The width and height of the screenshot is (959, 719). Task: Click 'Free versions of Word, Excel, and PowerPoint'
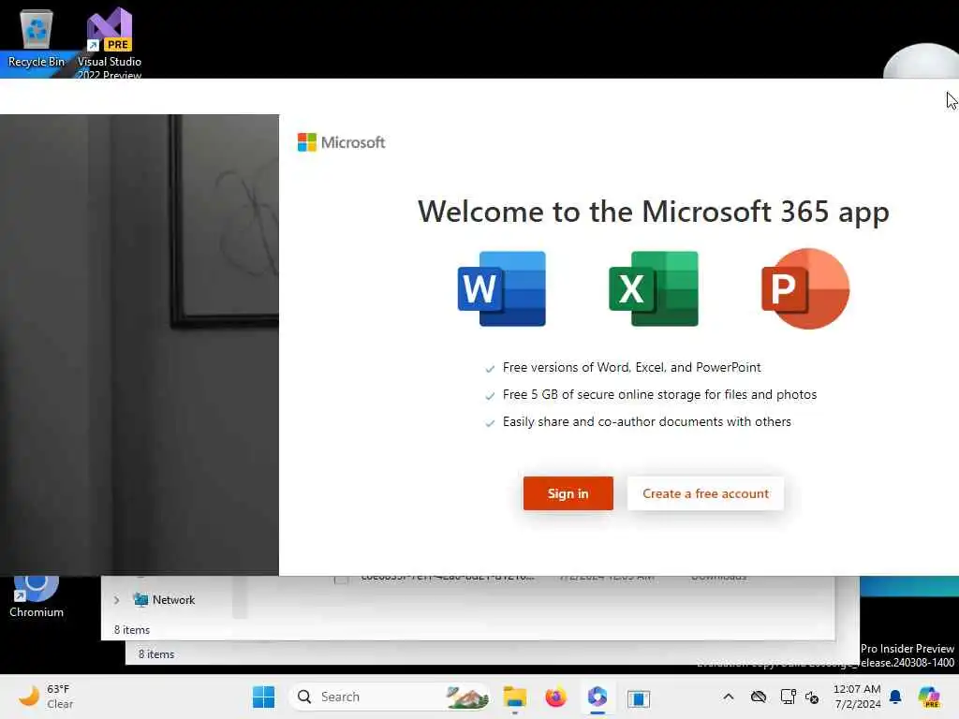[631, 367]
